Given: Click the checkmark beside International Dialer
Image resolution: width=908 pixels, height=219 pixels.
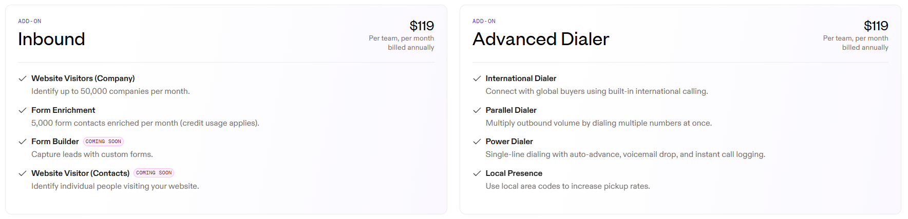Looking at the screenshot, I should pyautogui.click(x=477, y=78).
